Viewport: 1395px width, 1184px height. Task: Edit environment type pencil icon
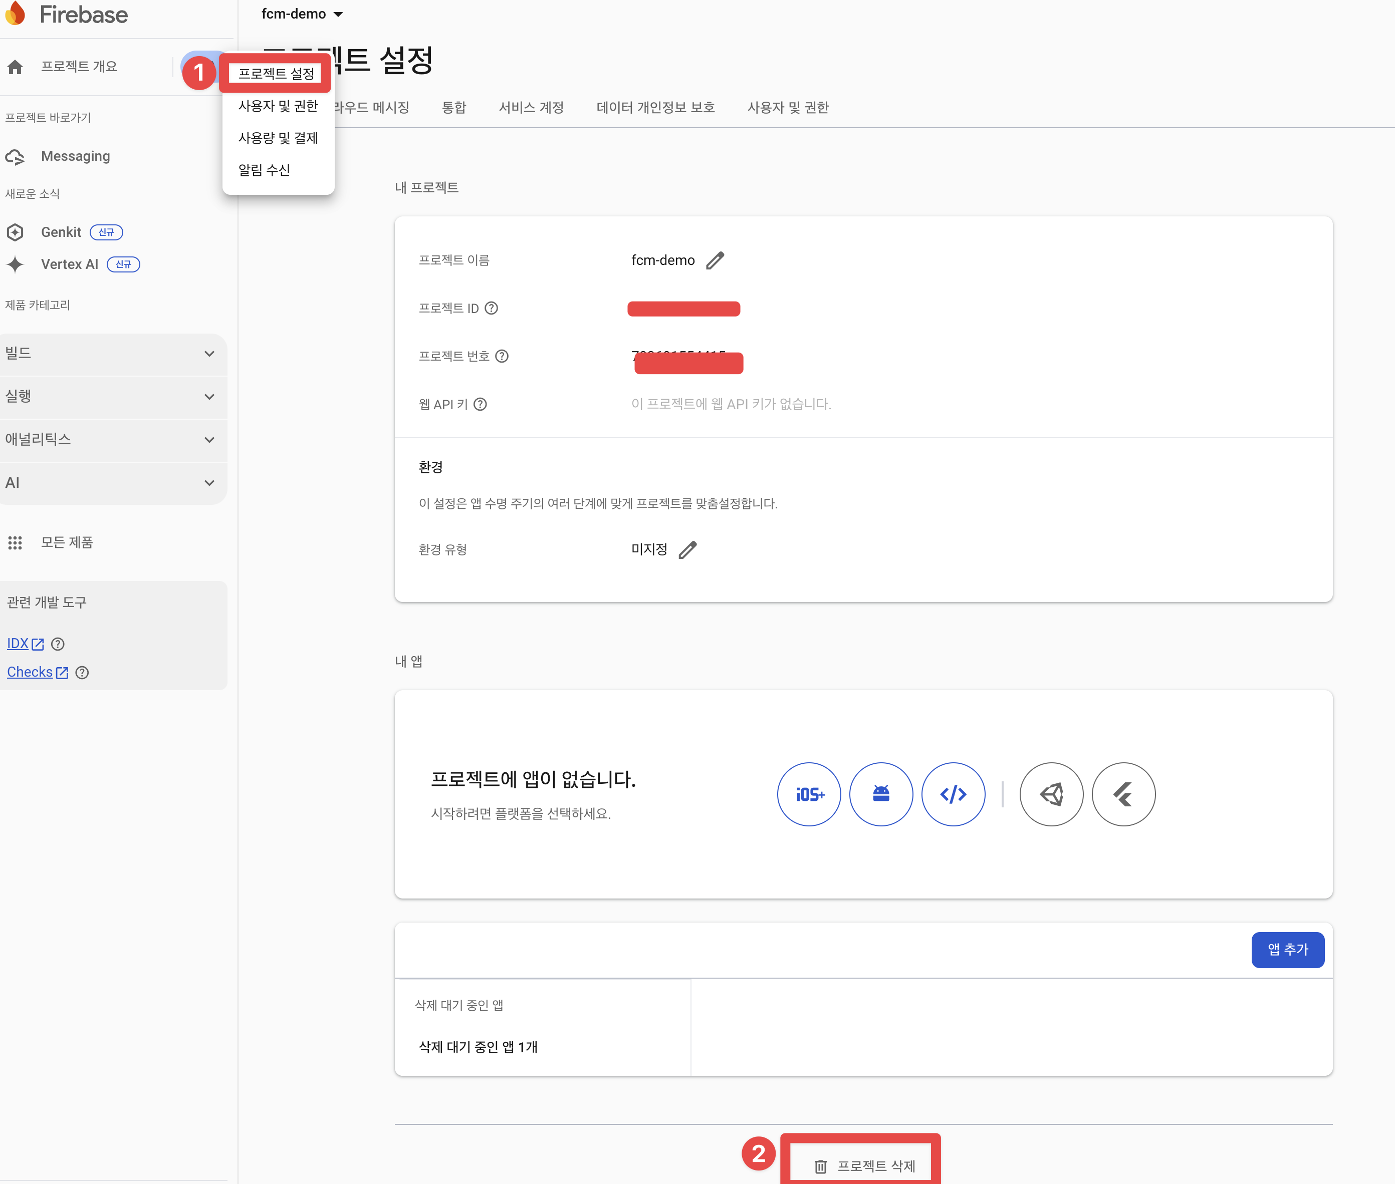(x=687, y=550)
